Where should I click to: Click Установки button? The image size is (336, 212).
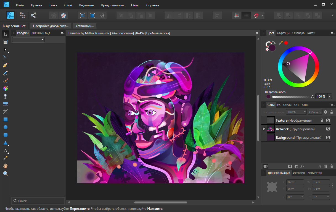(85, 26)
